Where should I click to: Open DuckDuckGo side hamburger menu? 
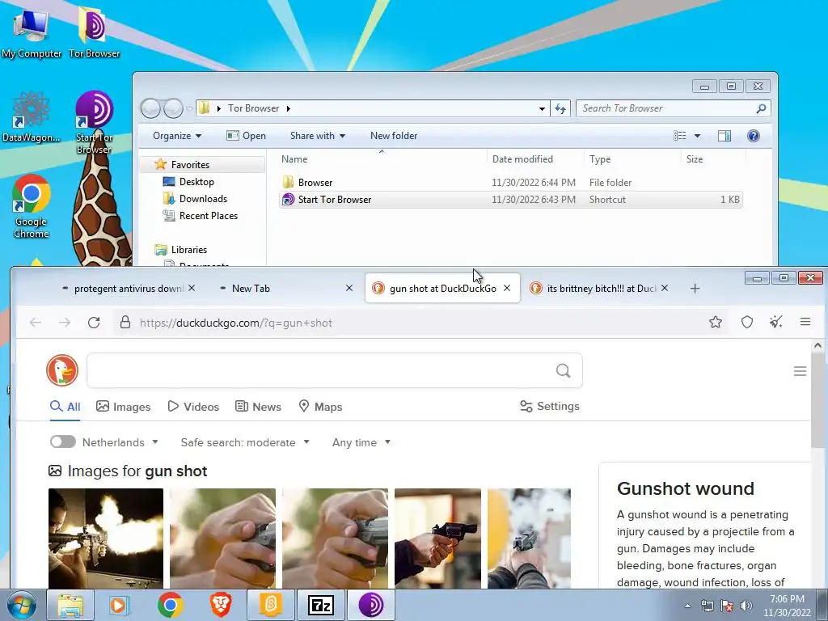[800, 371]
